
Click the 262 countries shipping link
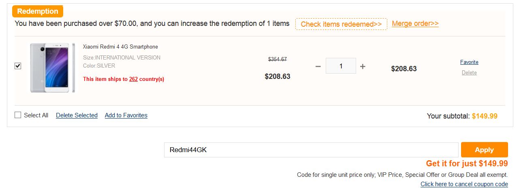pos(133,79)
